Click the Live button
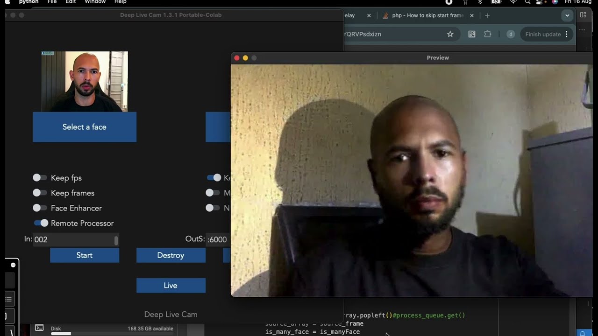This screenshot has height=336, width=598. [171, 286]
